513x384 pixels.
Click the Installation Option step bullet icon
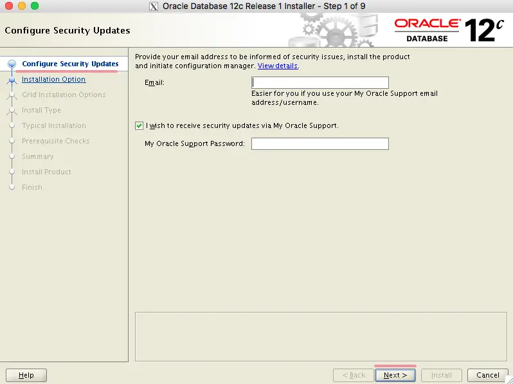(12, 80)
